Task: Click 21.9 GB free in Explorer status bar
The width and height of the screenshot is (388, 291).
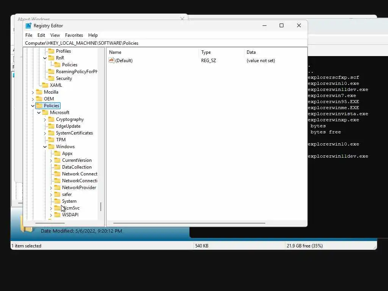Action: pyautogui.click(x=305, y=246)
